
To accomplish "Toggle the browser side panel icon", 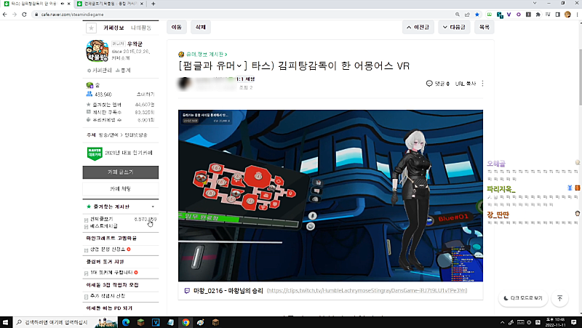I will [557, 15].
